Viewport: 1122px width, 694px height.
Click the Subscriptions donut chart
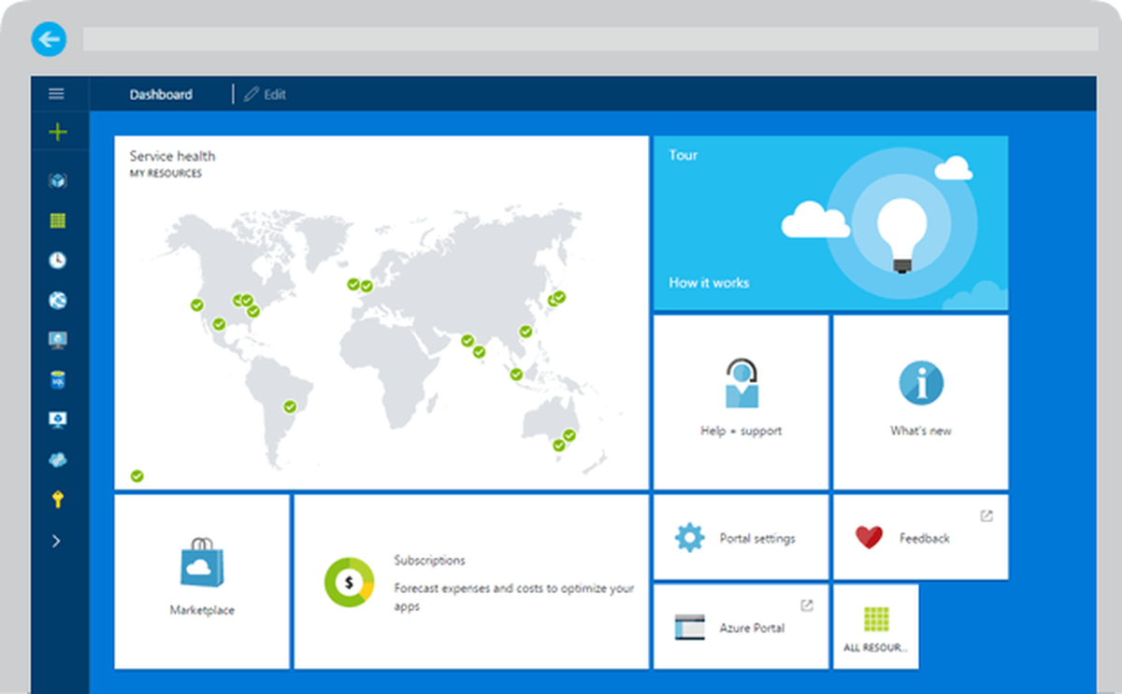point(349,581)
